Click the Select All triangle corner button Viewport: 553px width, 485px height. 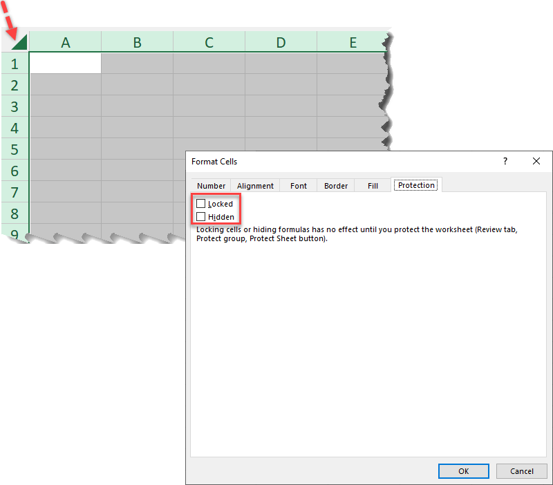pyautogui.click(x=17, y=41)
